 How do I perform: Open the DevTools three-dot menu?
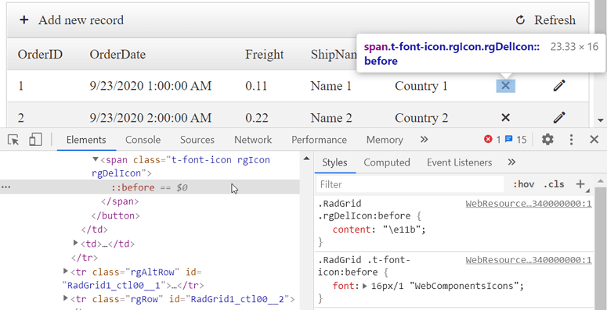click(572, 139)
